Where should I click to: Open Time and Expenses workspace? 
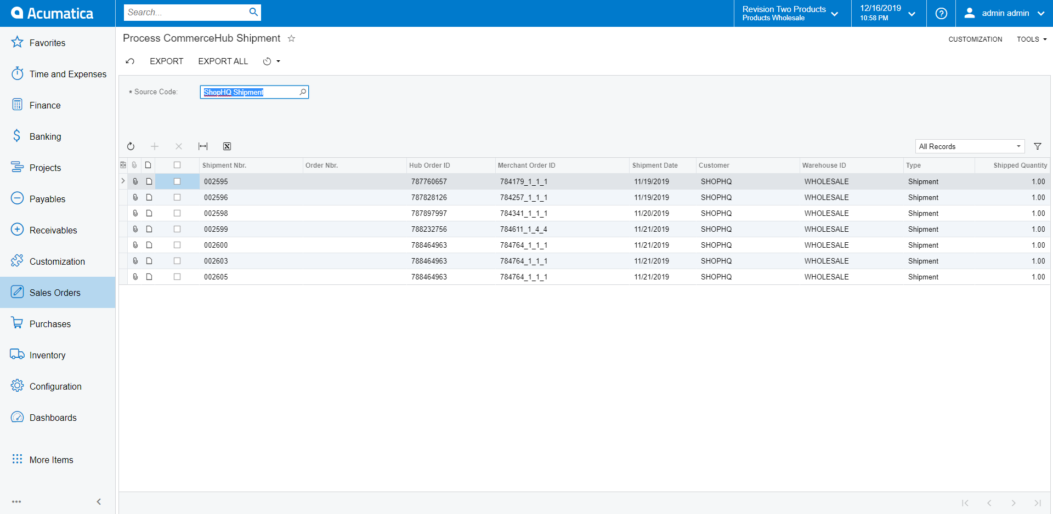[58, 74]
